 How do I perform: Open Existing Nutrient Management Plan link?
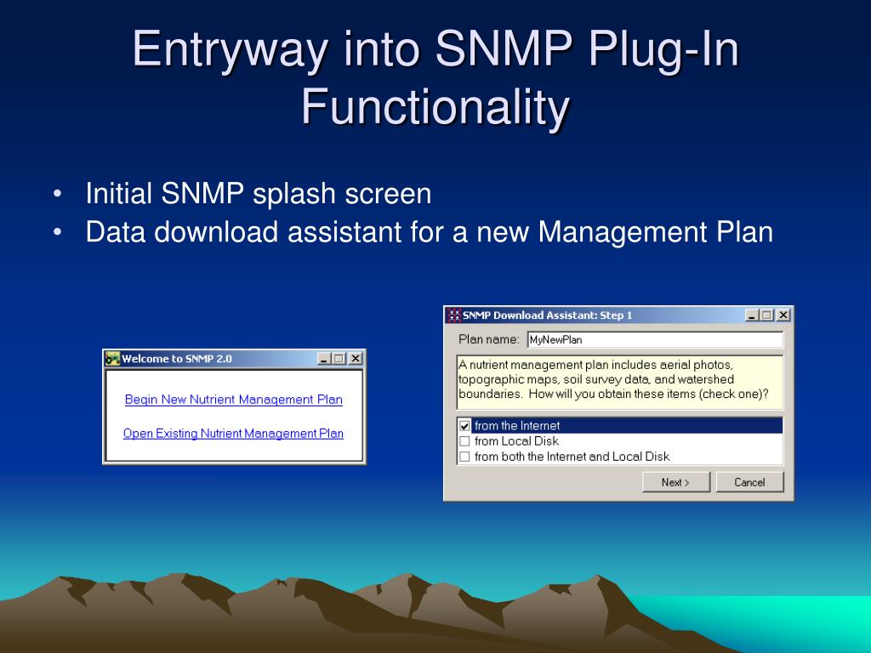pyautogui.click(x=233, y=433)
